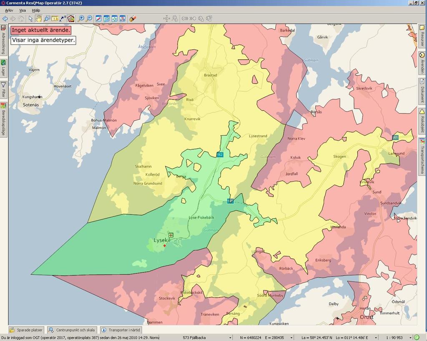
Task: Select the A to B route tool
Action: (63, 18)
